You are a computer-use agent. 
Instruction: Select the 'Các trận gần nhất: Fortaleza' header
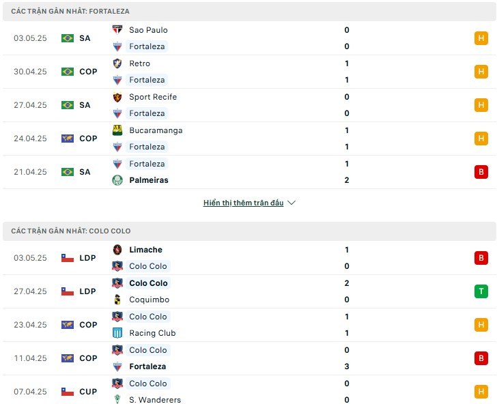pyautogui.click(x=249, y=12)
